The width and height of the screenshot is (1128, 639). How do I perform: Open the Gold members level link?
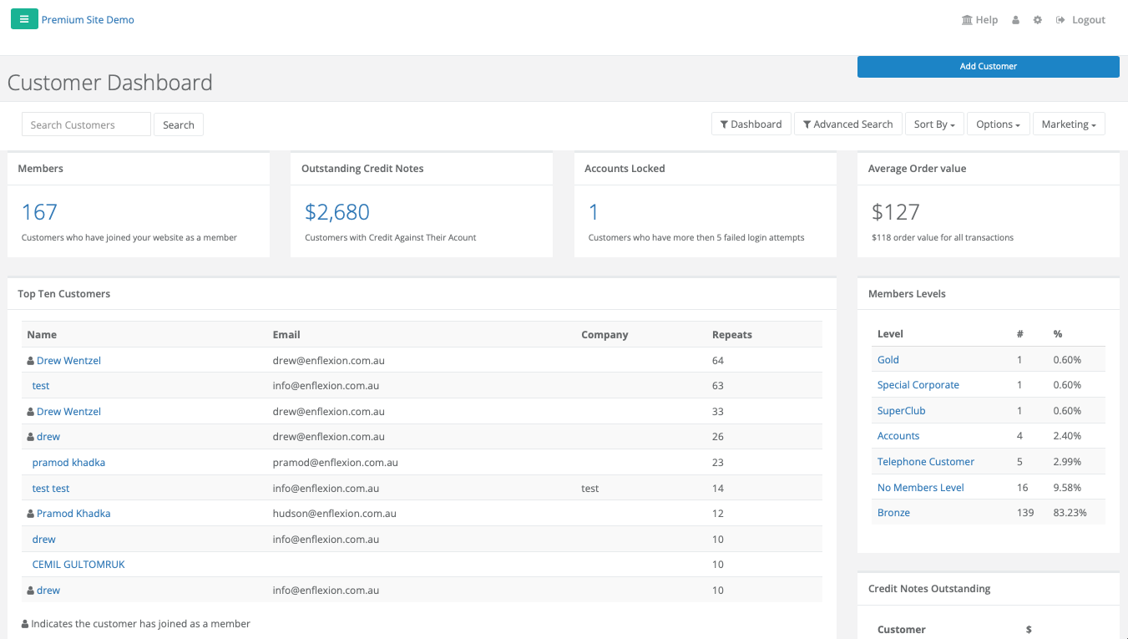coord(888,360)
